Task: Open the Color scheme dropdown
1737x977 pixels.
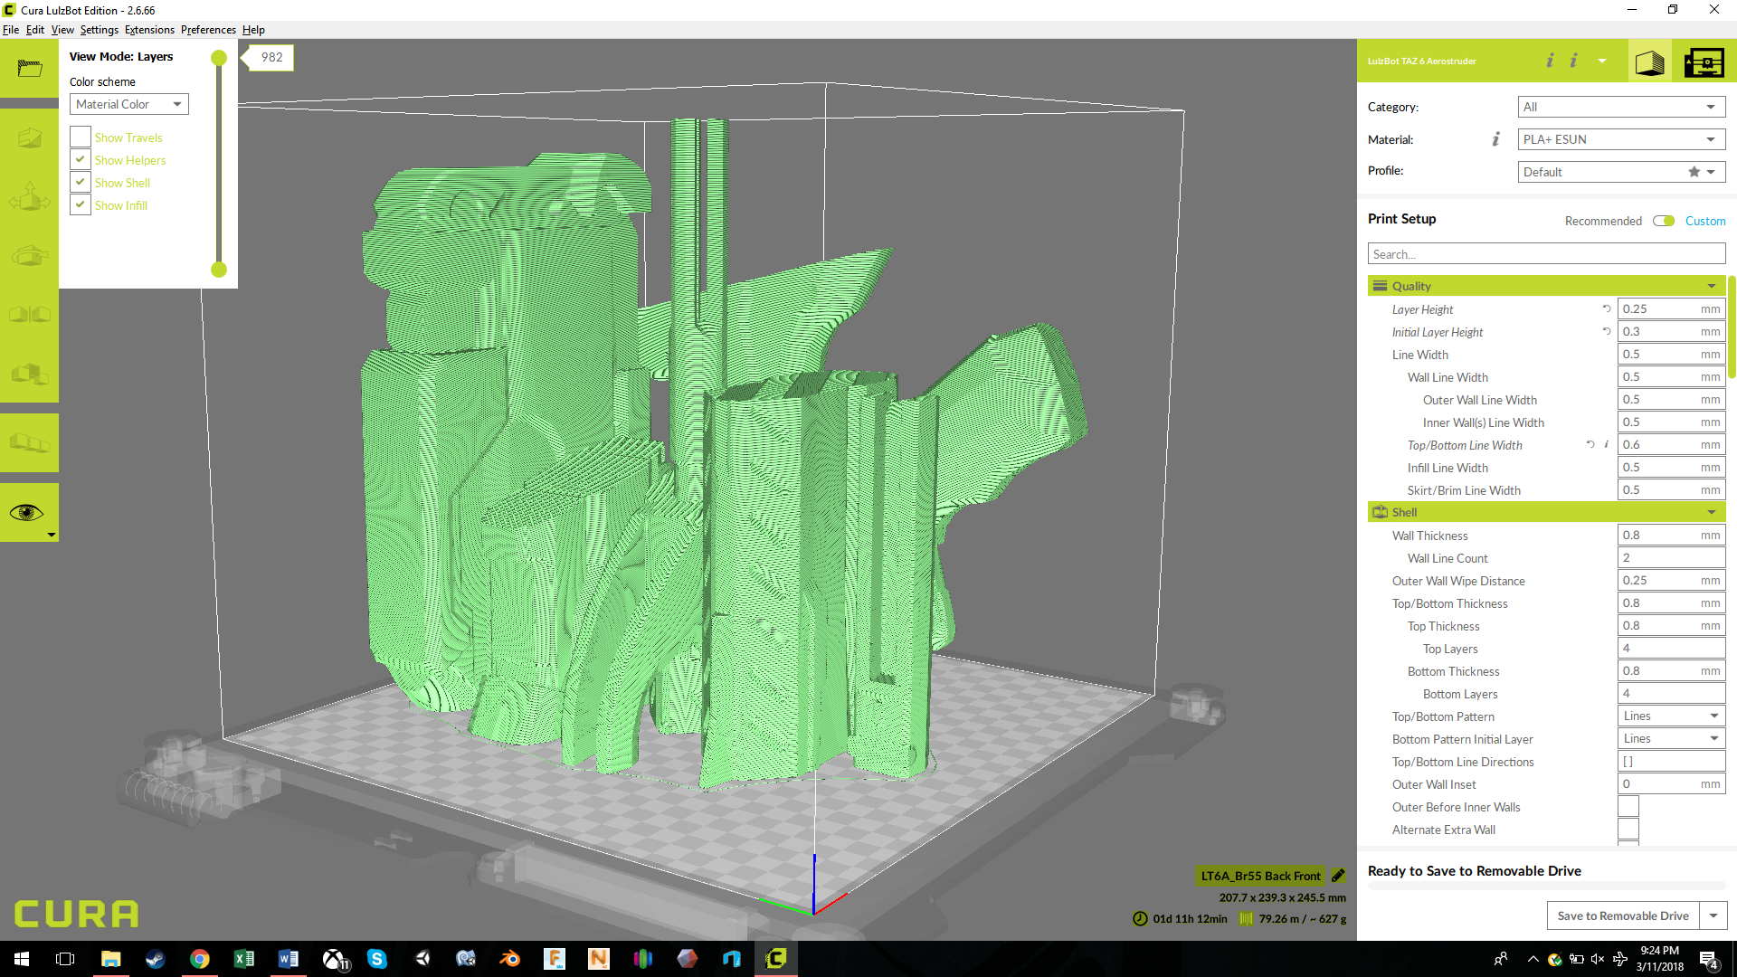Action: coord(128,104)
